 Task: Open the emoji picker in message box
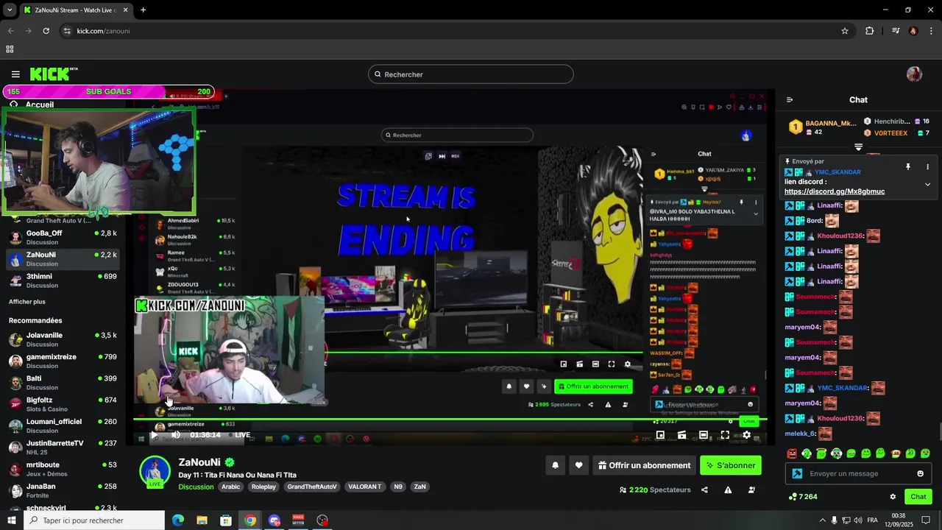[920, 473]
